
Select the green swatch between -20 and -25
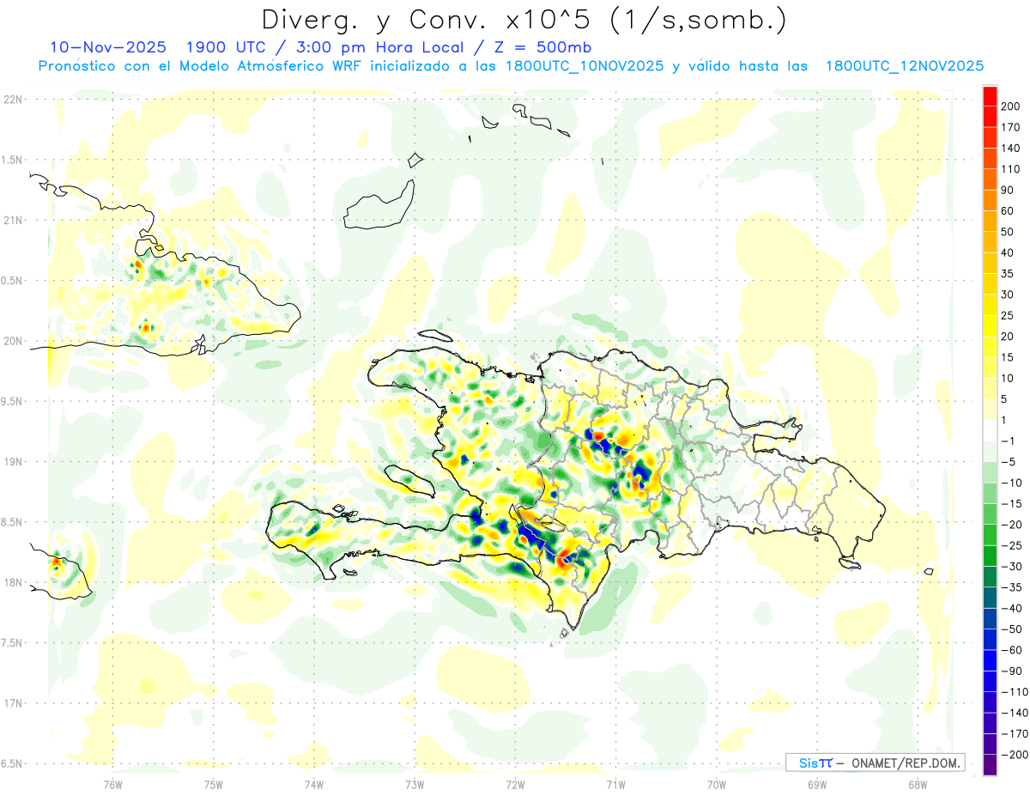tap(991, 535)
